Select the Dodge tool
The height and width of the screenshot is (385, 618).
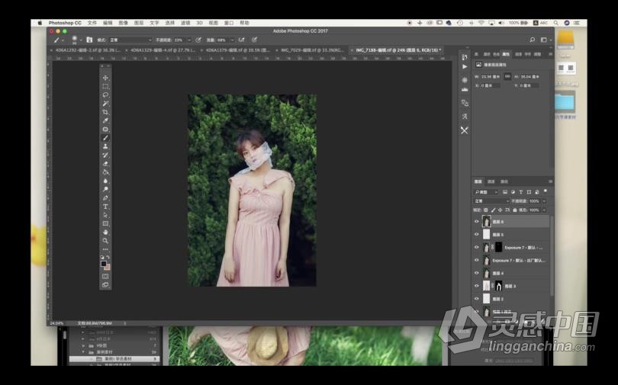pos(105,189)
